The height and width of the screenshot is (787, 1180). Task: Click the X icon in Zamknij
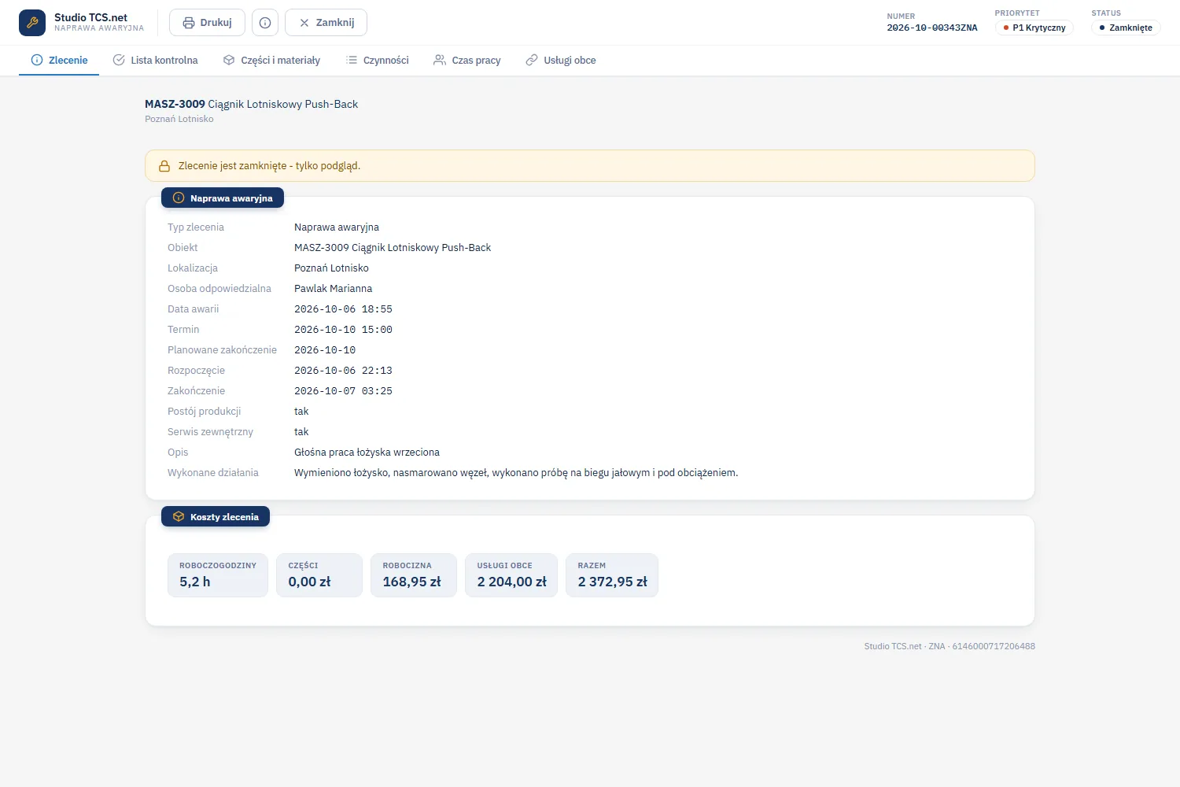(304, 23)
